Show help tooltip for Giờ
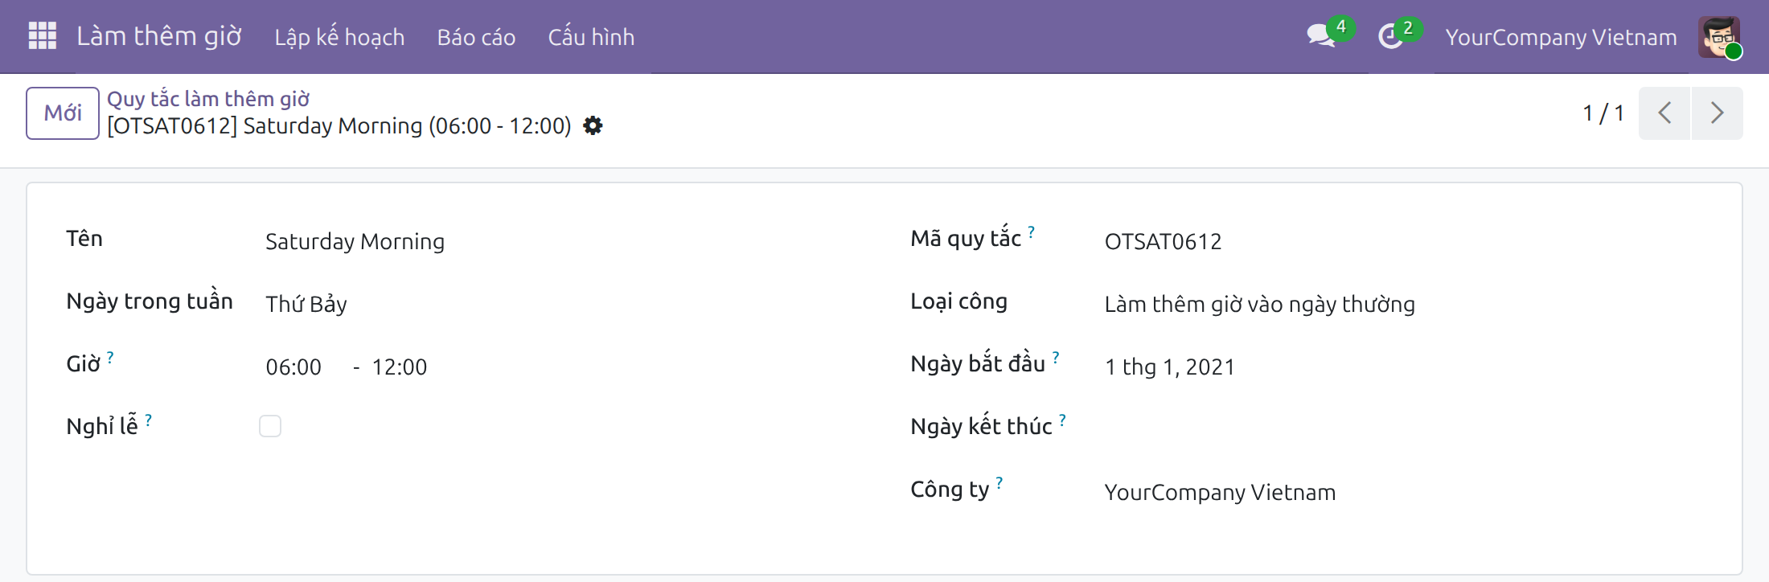The image size is (1769, 582). 110,357
